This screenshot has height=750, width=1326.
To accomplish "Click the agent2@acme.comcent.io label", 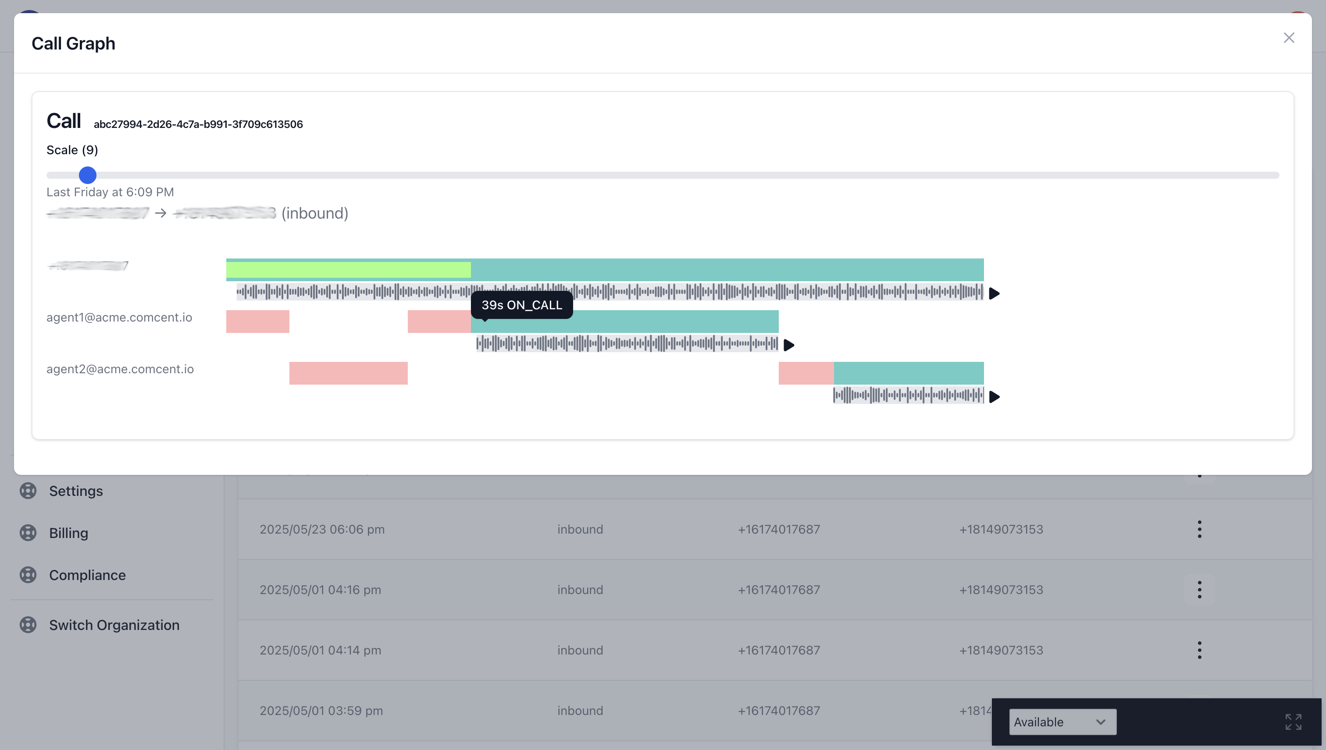I will click(120, 369).
